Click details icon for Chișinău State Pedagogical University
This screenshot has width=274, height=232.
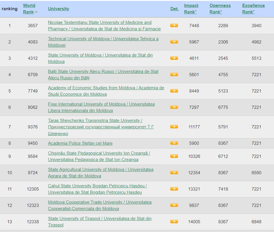[x=174, y=156]
